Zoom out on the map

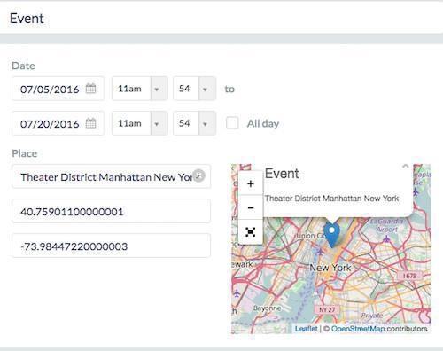251,207
